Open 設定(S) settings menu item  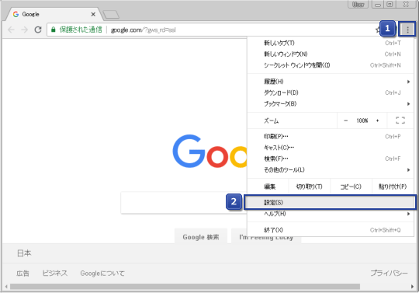(x=330, y=202)
